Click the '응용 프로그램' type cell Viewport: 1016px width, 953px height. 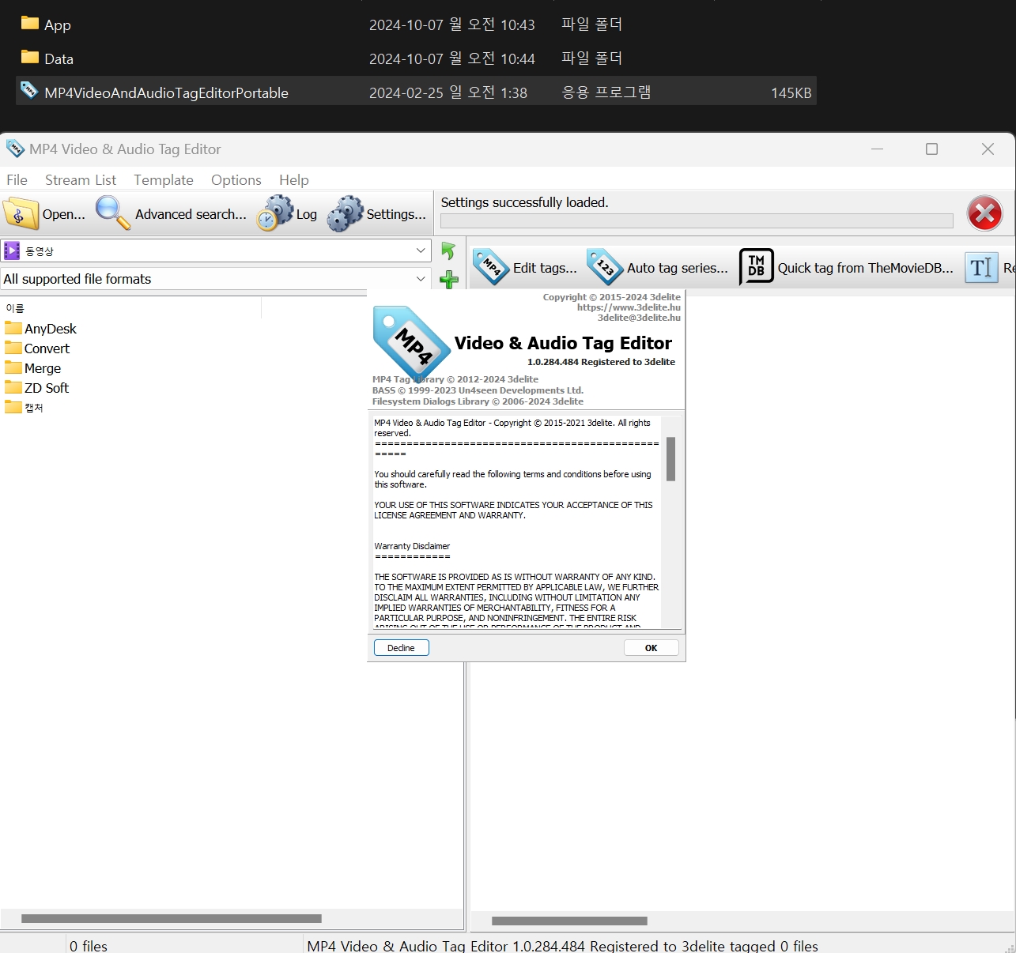(606, 92)
